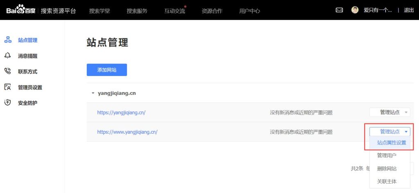Select 联系方式 in the sidebar

click(x=27, y=72)
